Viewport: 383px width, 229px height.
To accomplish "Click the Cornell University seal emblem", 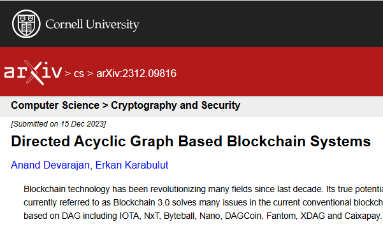I will [x=26, y=24].
